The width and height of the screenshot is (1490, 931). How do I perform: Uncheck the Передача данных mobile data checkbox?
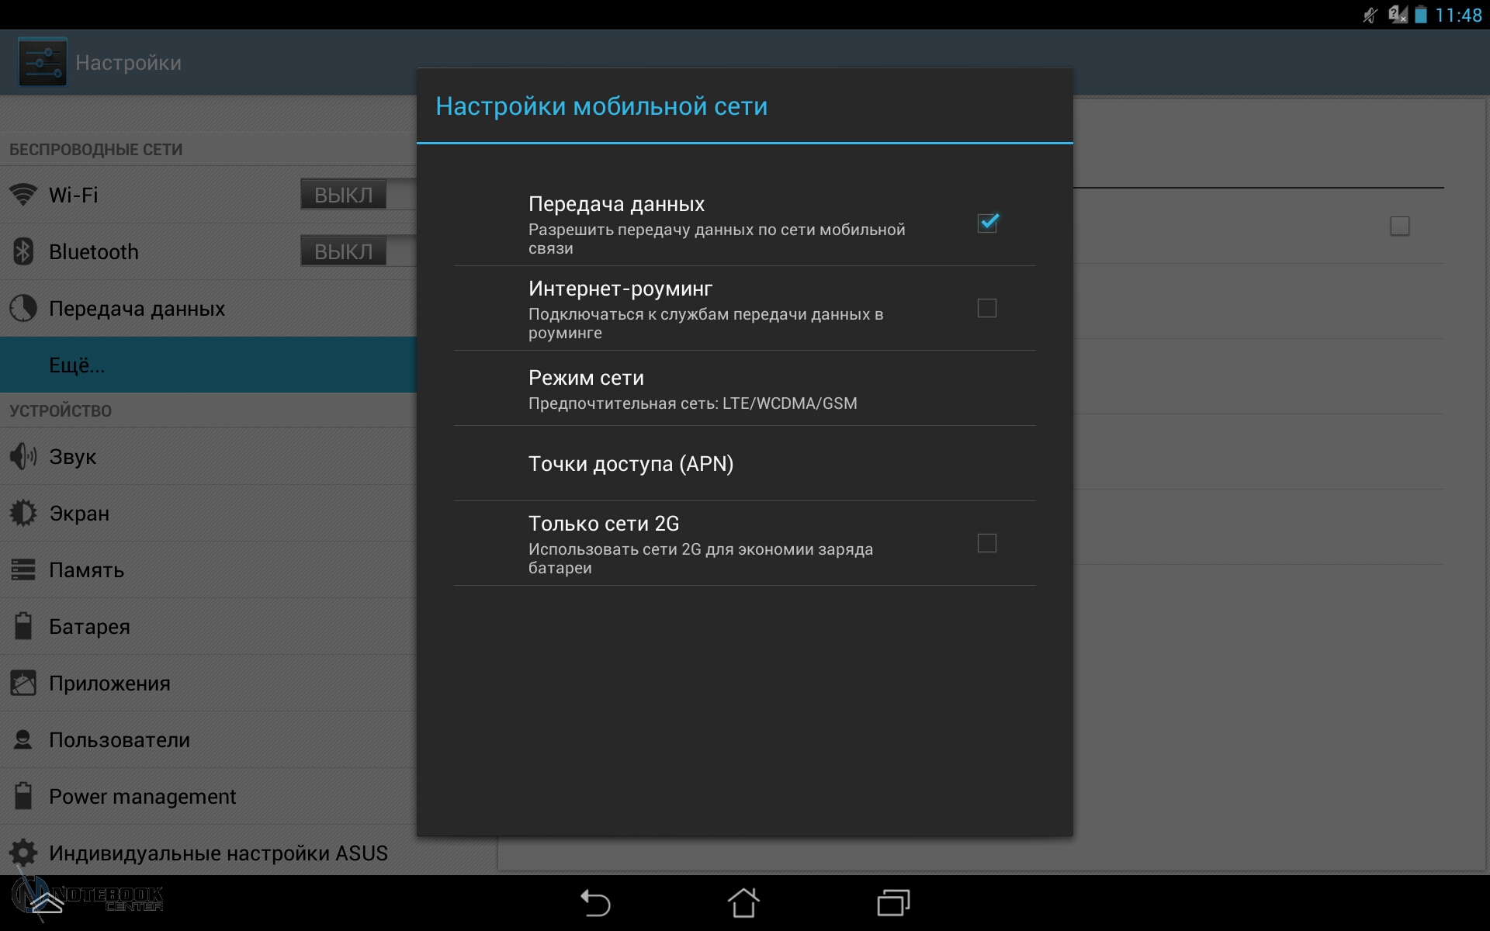[x=987, y=223]
